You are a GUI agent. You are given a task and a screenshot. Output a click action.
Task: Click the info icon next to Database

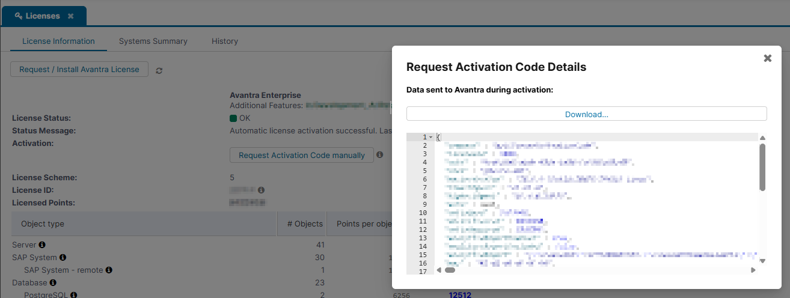(53, 283)
